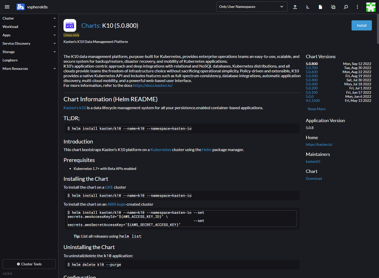
Task: Open the Only User Namespaces dropdown
Action: coord(251,7)
